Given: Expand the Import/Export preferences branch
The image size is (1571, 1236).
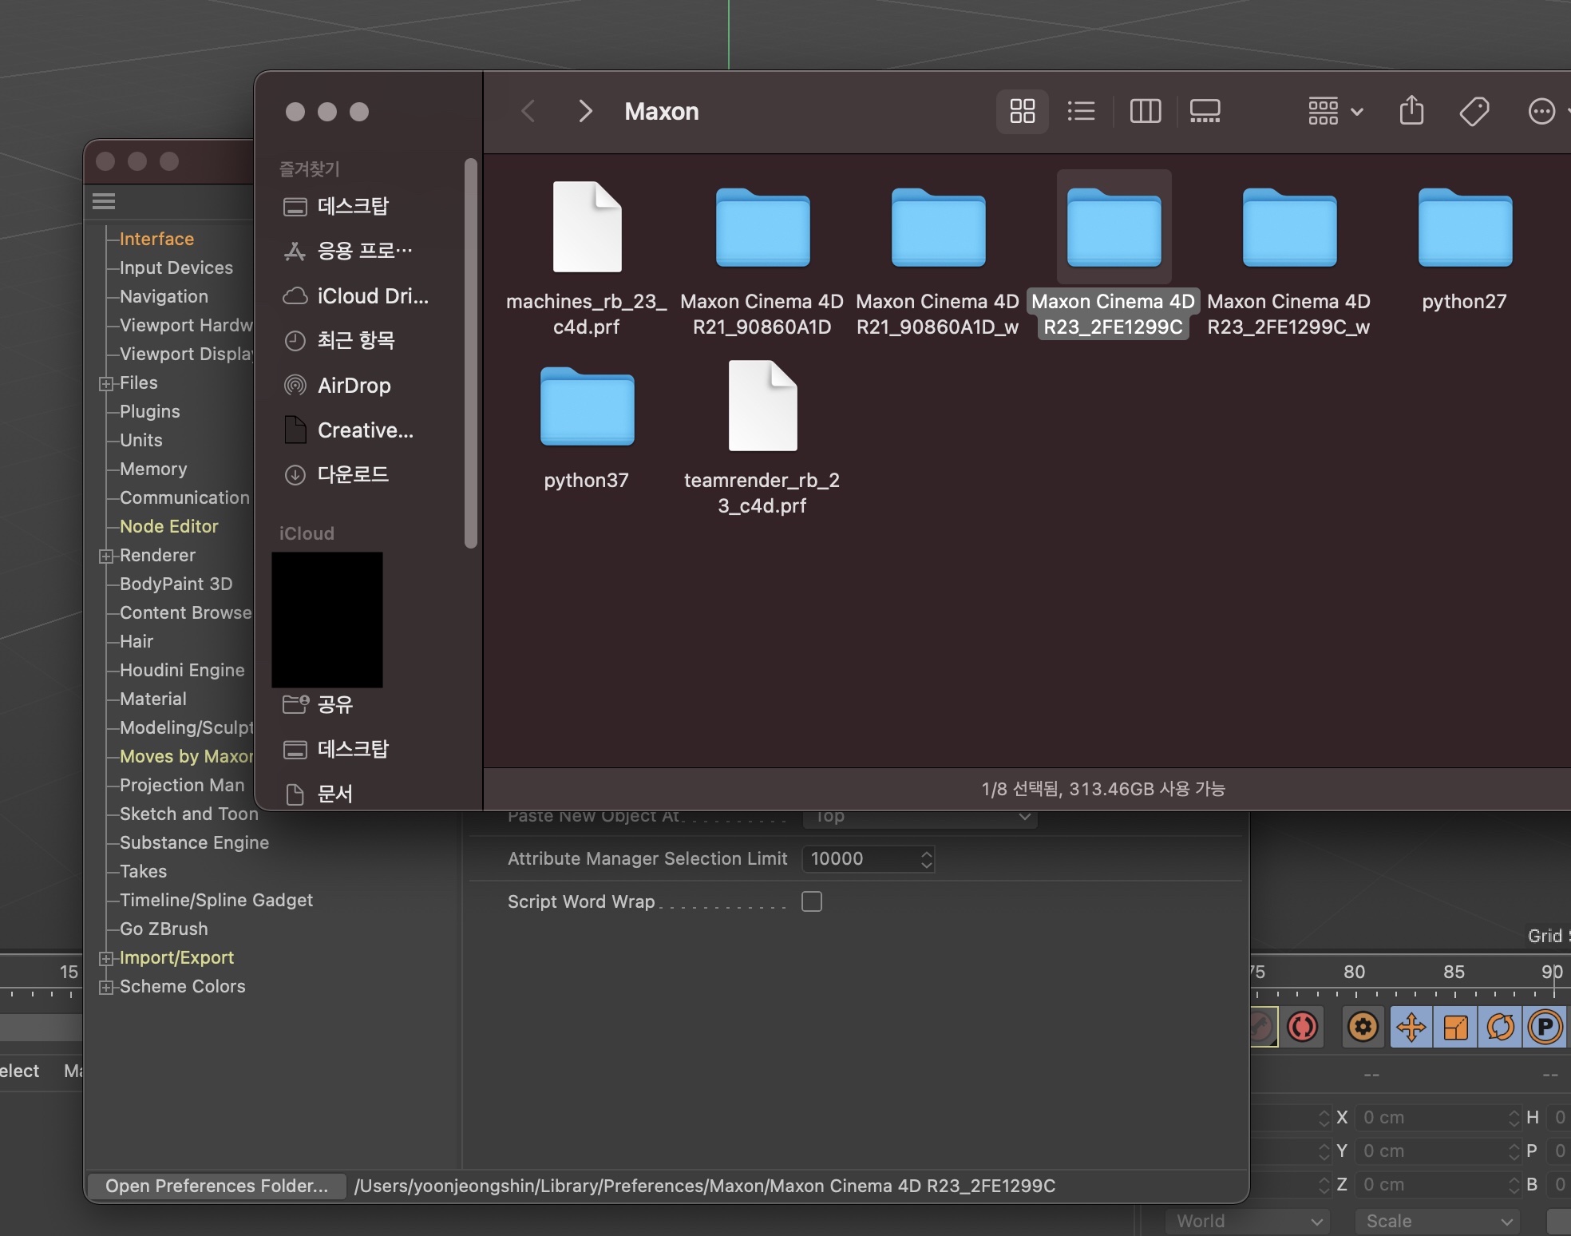Looking at the screenshot, I should click(105, 959).
